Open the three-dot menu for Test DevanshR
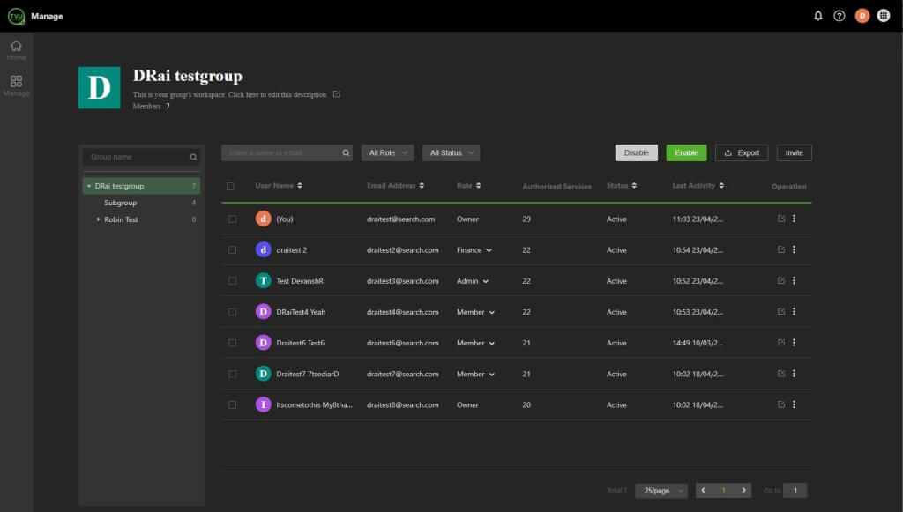 tap(794, 280)
